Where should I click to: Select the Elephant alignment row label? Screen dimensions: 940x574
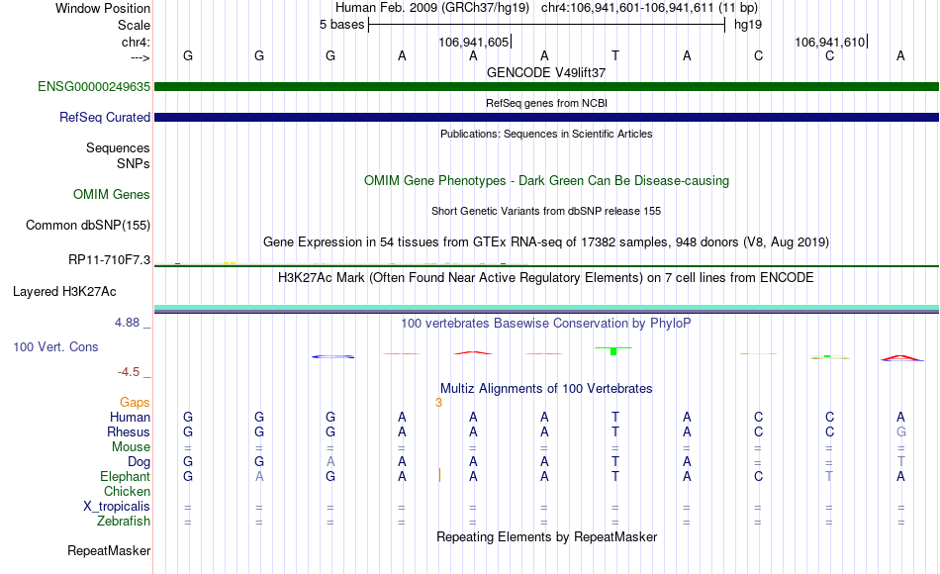(125, 476)
